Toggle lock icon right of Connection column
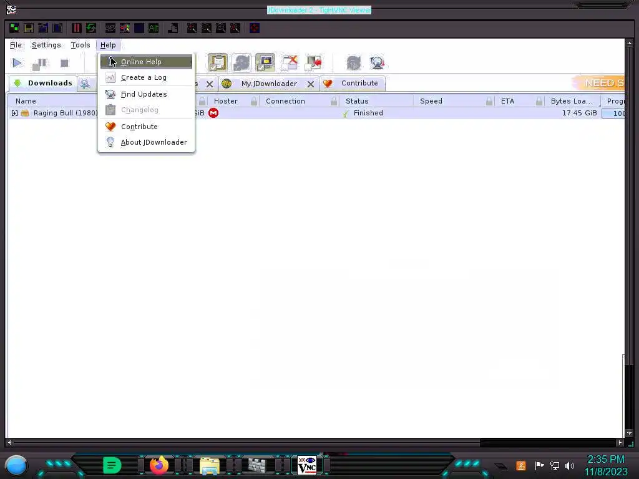The width and height of the screenshot is (639, 479). click(334, 101)
